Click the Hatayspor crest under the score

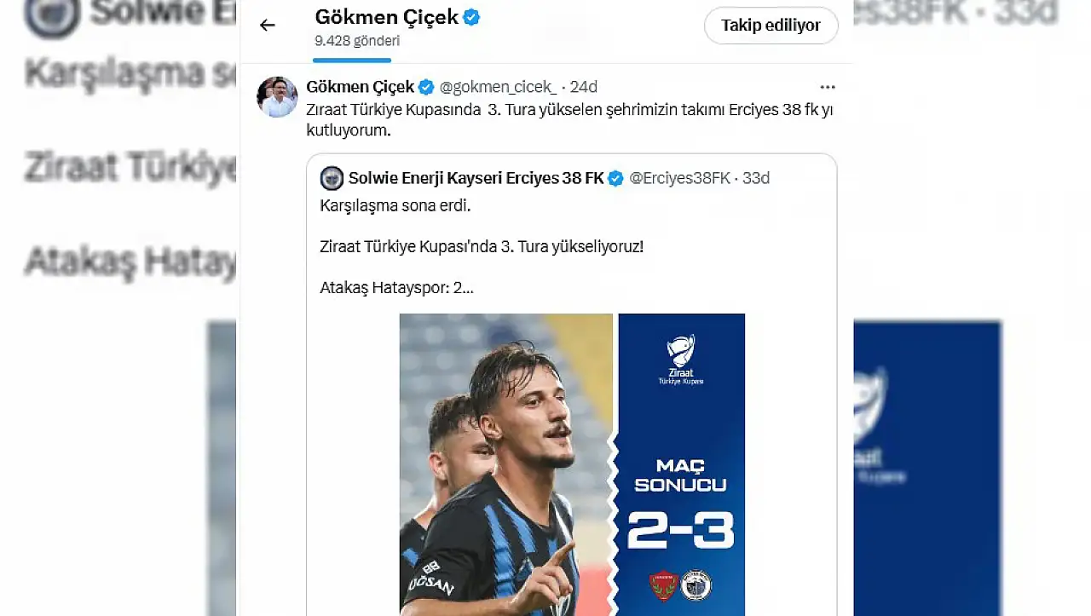(662, 585)
